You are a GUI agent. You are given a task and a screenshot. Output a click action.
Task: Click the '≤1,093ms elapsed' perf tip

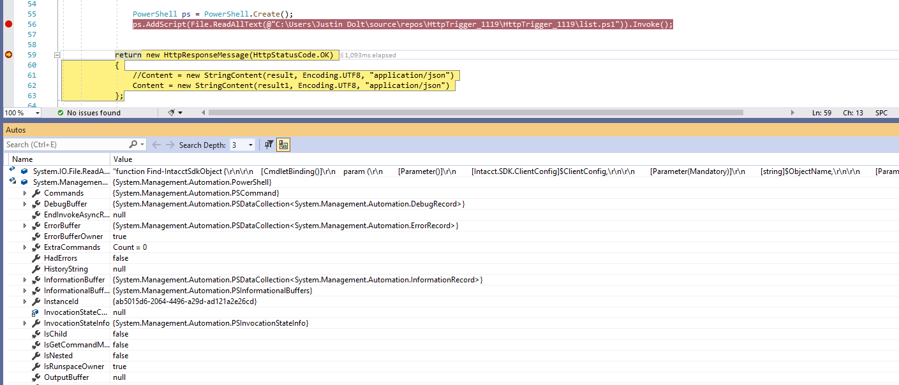click(368, 55)
